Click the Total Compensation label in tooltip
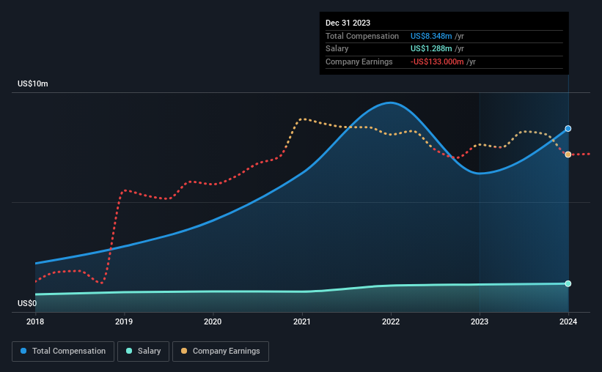This screenshot has height=372, width=602. (x=362, y=36)
